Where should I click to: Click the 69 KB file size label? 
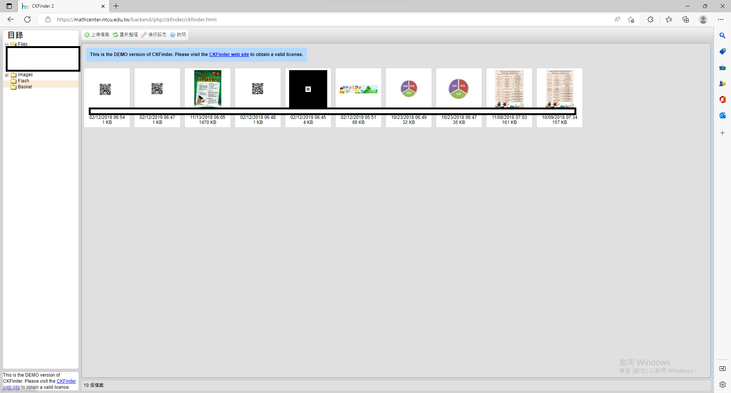coord(358,122)
